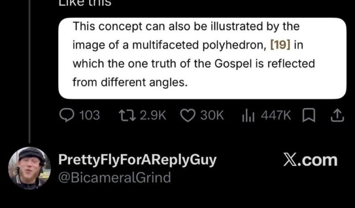Open PrettyFlyForAReplyGuy profile picture
Viewport: 355px width, 208px height.
30,168
